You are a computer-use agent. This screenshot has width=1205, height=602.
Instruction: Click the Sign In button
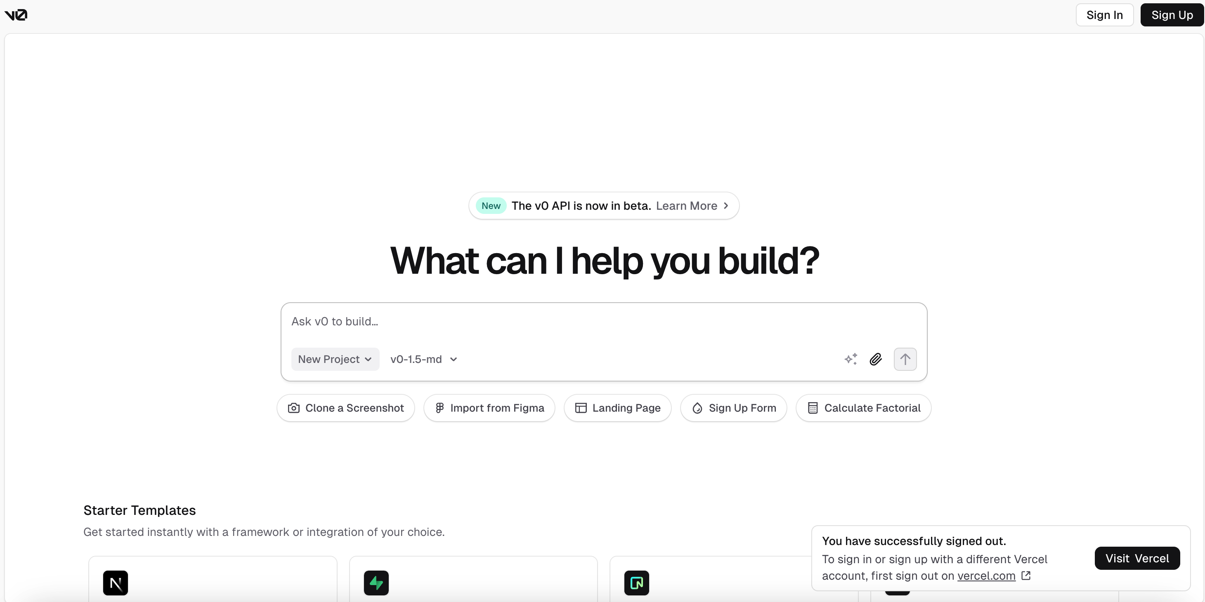tap(1104, 15)
